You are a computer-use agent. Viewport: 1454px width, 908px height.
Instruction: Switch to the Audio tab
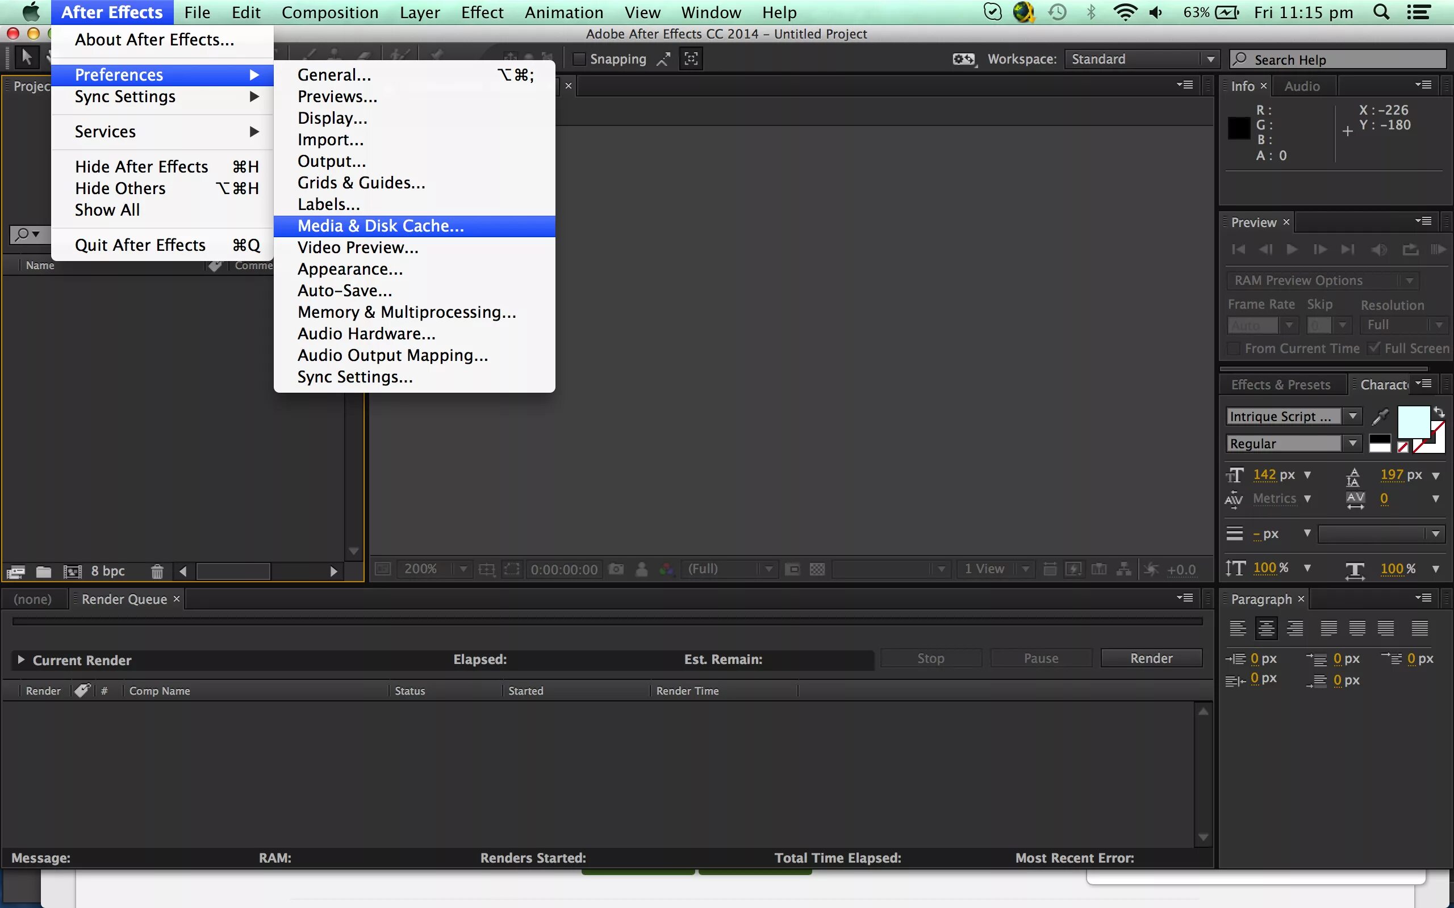pyautogui.click(x=1301, y=86)
